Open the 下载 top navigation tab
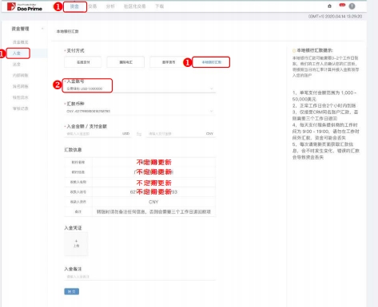The height and width of the screenshot is (307, 378). (160, 6)
